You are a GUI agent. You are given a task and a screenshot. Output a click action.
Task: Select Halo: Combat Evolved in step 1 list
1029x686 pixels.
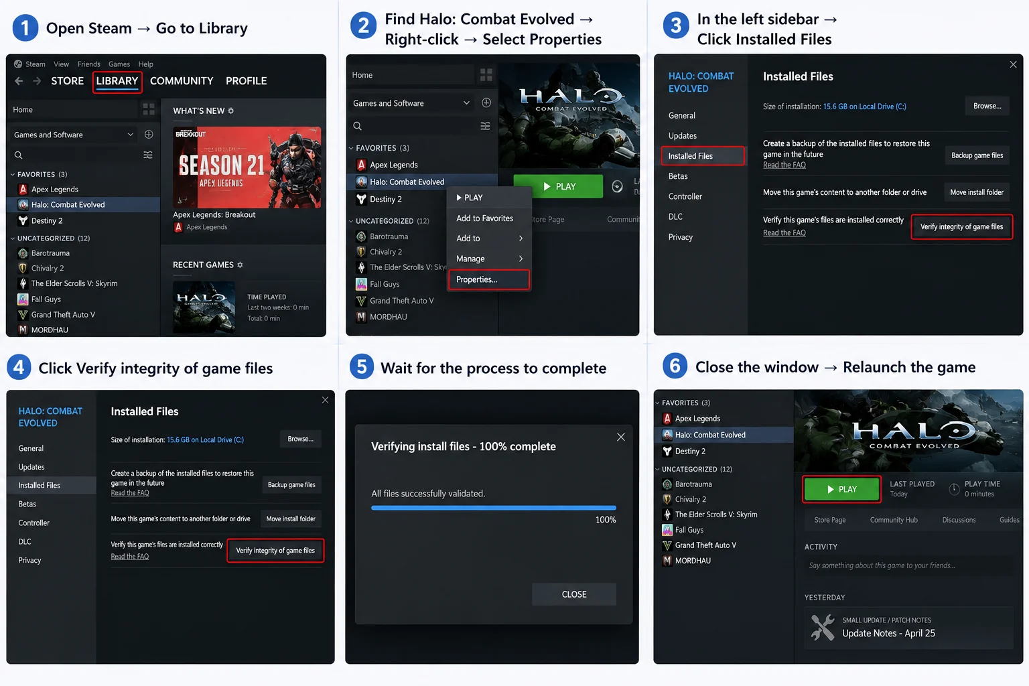coord(83,205)
